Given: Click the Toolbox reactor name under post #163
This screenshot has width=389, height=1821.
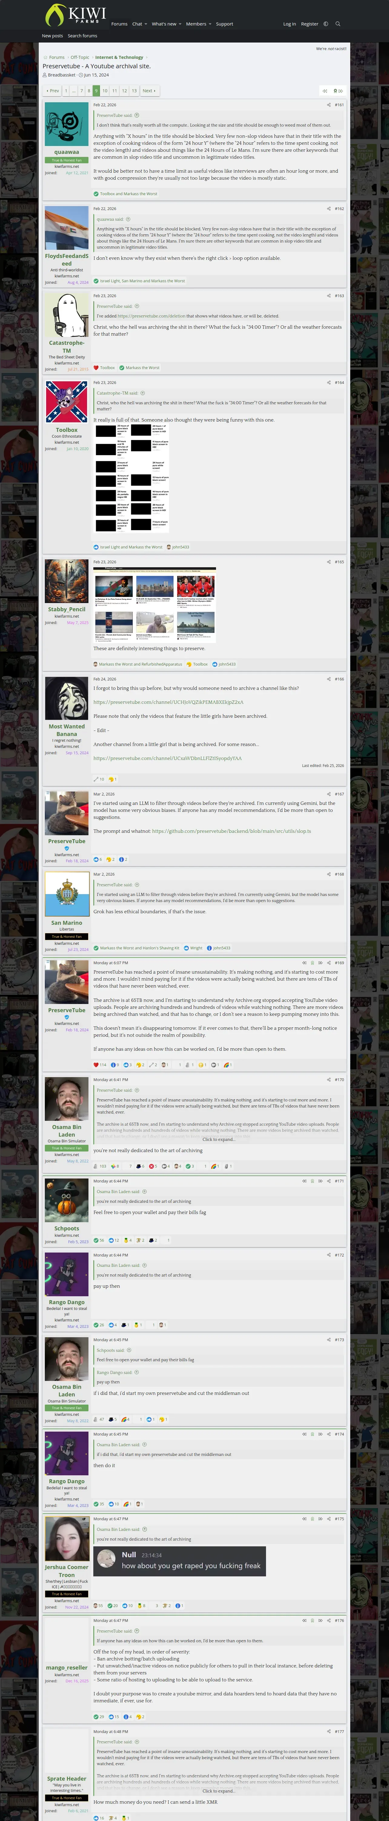Looking at the screenshot, I should tap(107, 368).
